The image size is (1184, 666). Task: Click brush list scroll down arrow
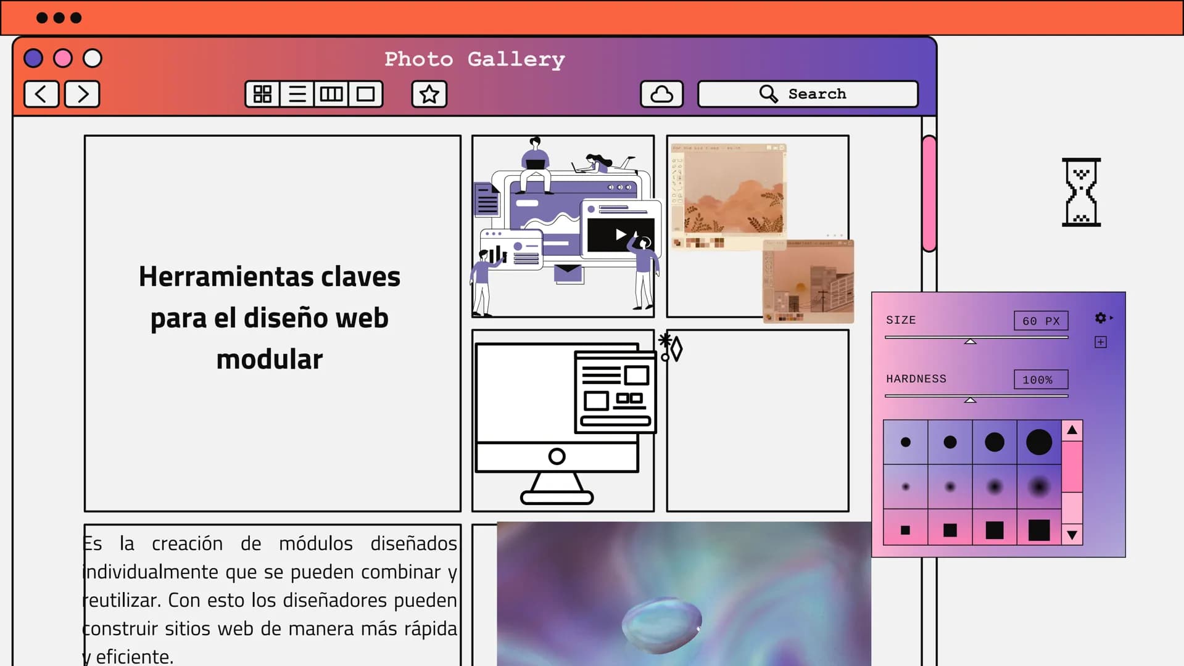[1072, 535]
